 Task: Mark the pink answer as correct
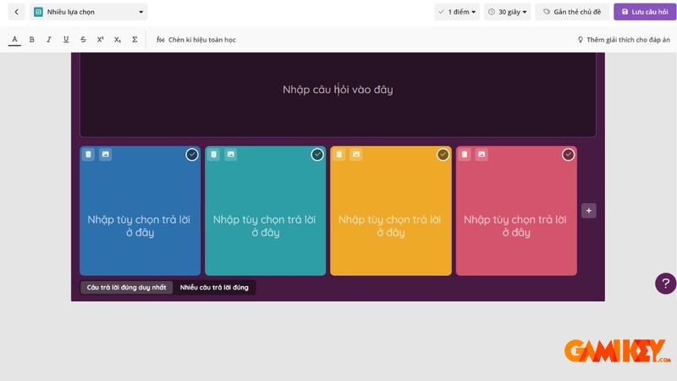[568, 154]
